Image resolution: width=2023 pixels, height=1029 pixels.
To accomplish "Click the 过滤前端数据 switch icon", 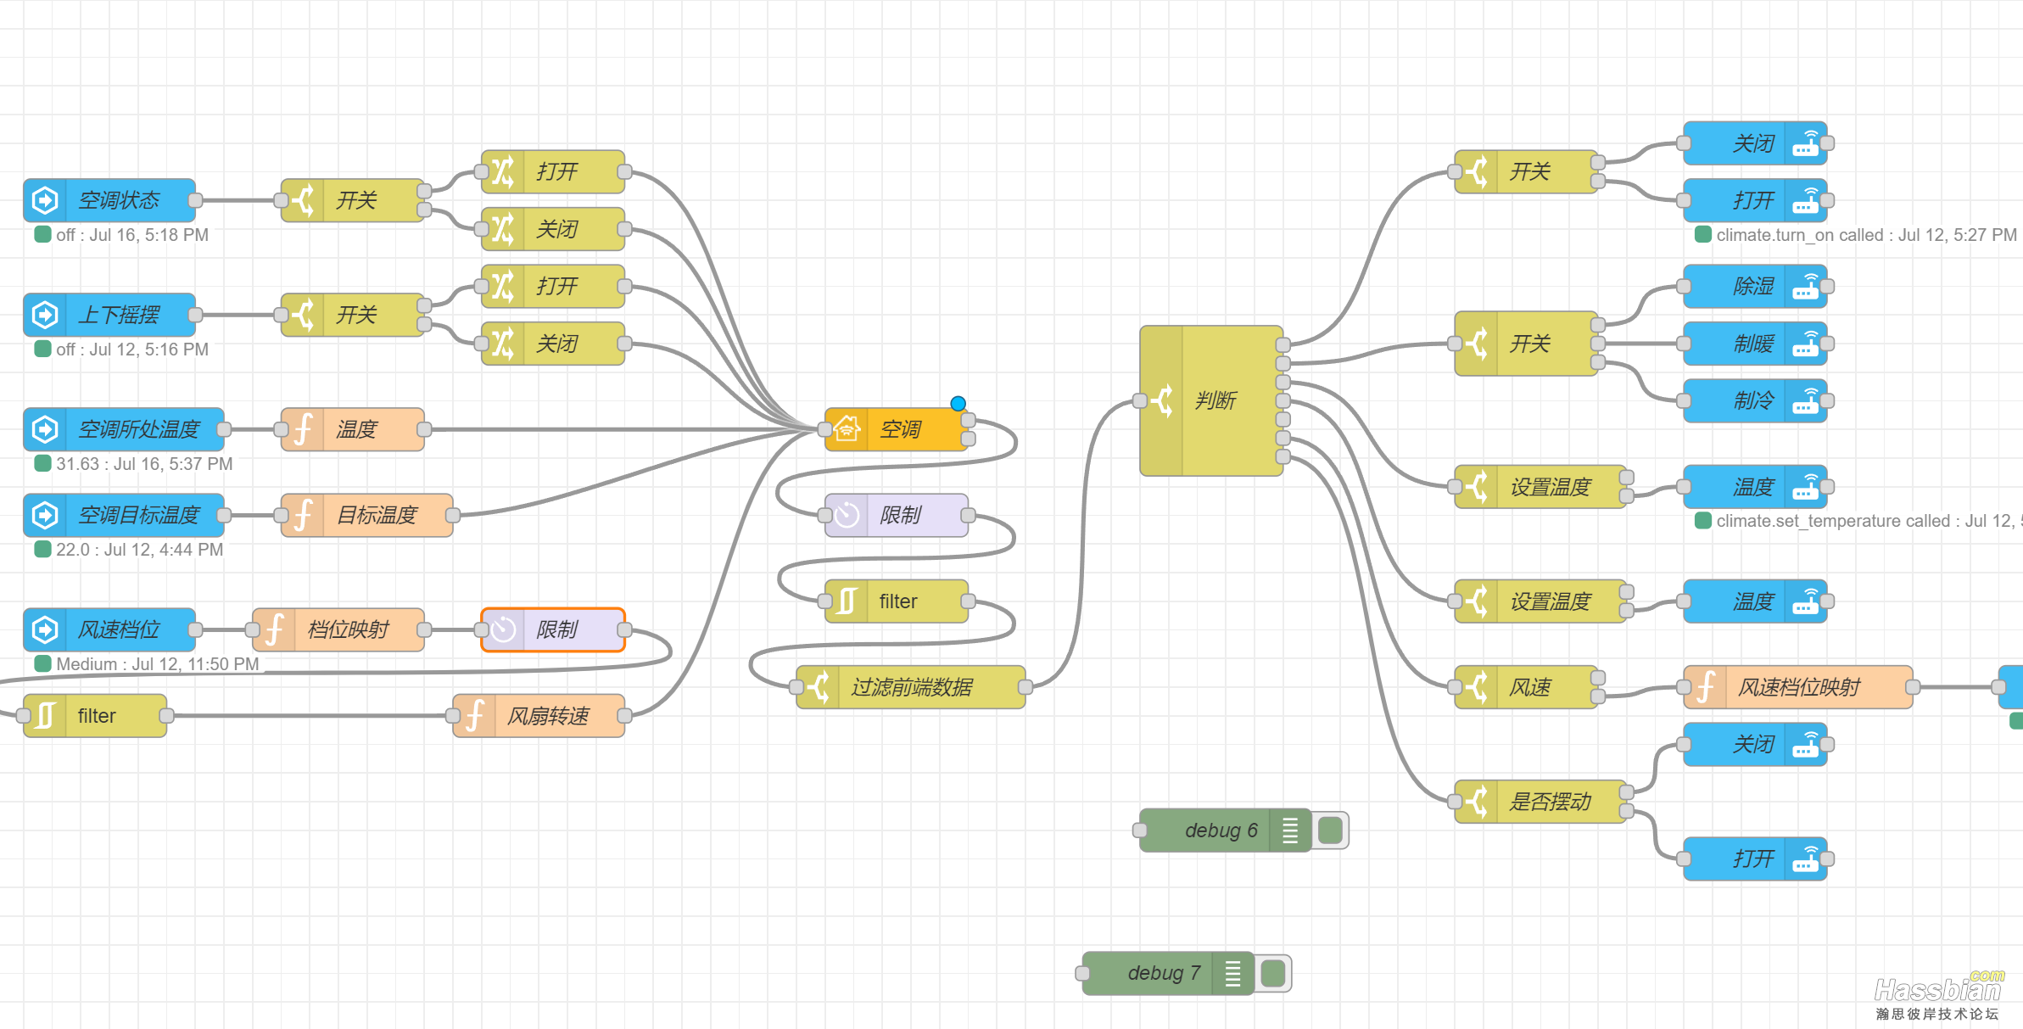I will pos(818,687).
